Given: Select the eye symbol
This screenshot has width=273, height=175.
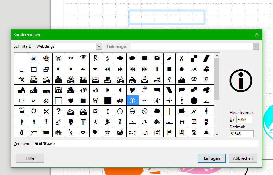Looking at the screenshot, I should pyautogui.click(x=194, y=79).
